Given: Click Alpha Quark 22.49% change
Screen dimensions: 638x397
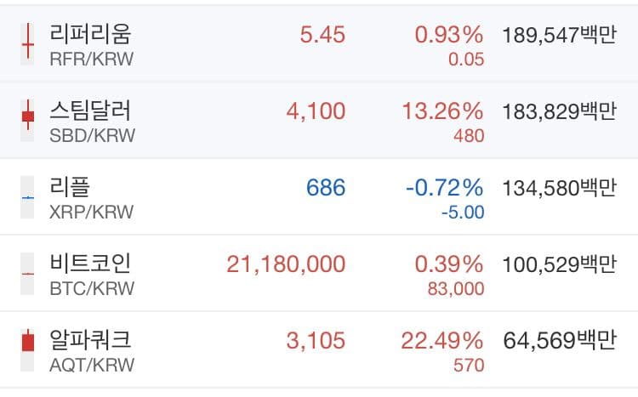Looking at the screenshot, I should 448,341.
